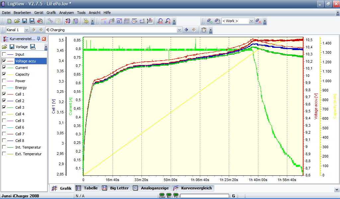Toggle the vertical axis scale icon

coord(150,21)
